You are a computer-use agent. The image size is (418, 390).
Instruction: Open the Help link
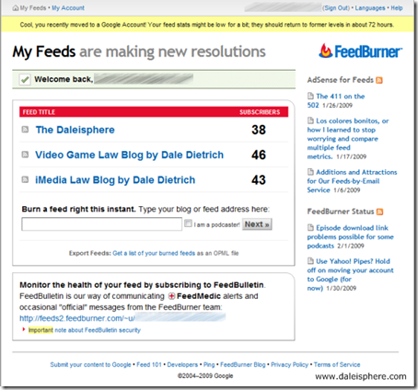[397, 8]
